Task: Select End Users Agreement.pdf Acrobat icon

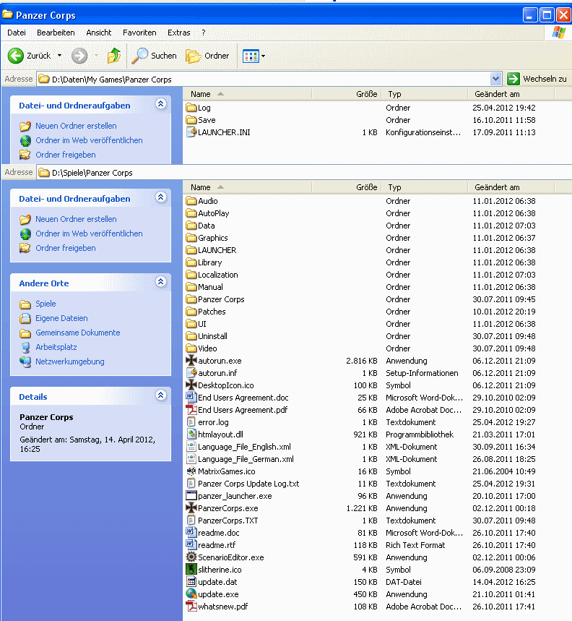Action: (x=191, y=410)
